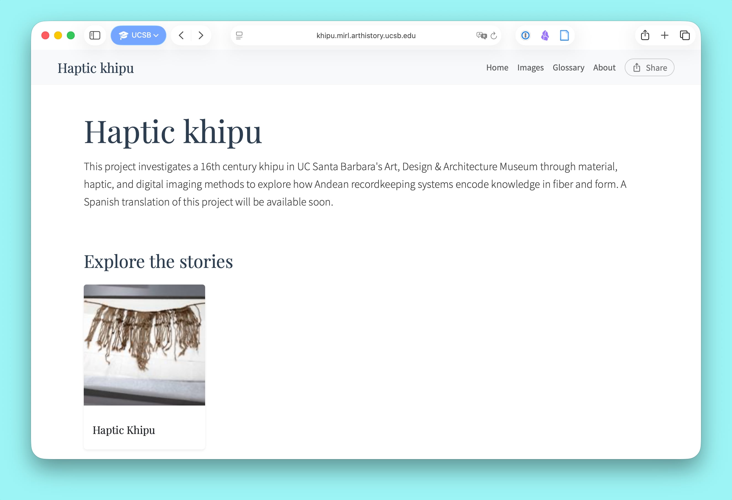Open the UCSB profile dropdown

[x=138, y=35]
